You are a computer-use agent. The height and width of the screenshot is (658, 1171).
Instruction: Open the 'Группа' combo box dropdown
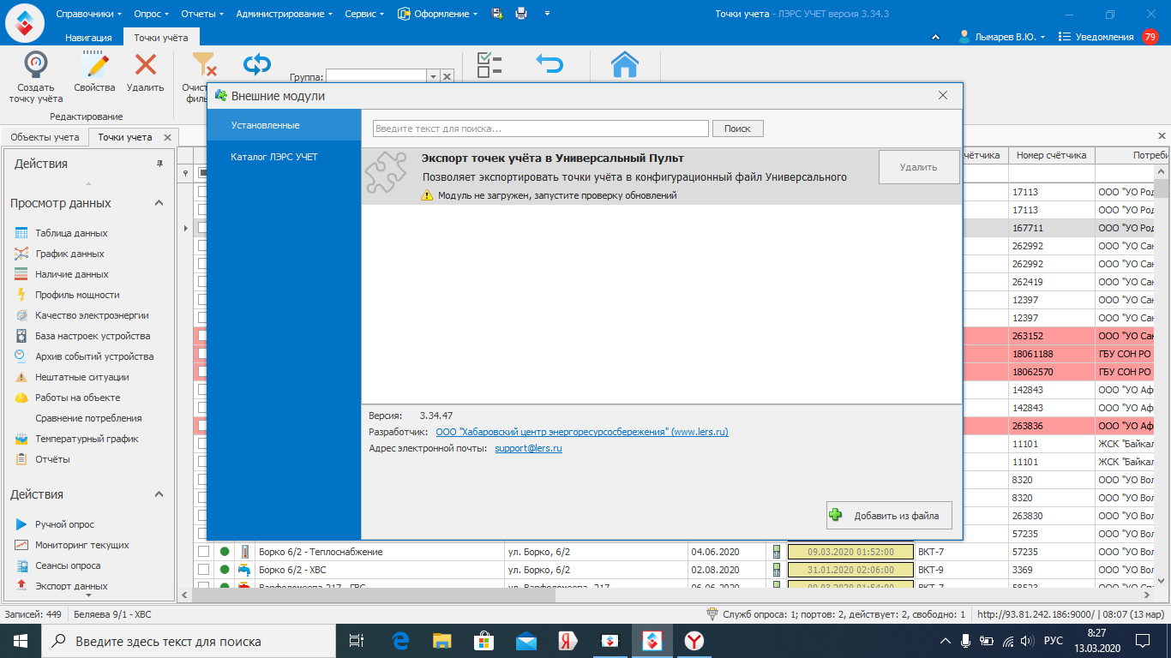[433, 77]
